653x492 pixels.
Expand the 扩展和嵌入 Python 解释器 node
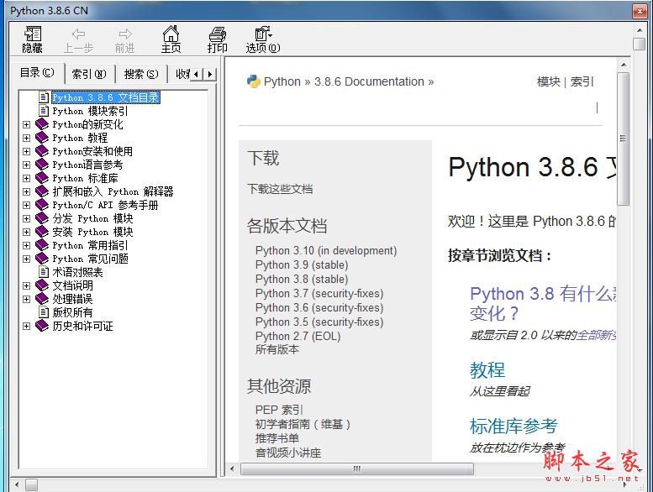tap(27, 191)
